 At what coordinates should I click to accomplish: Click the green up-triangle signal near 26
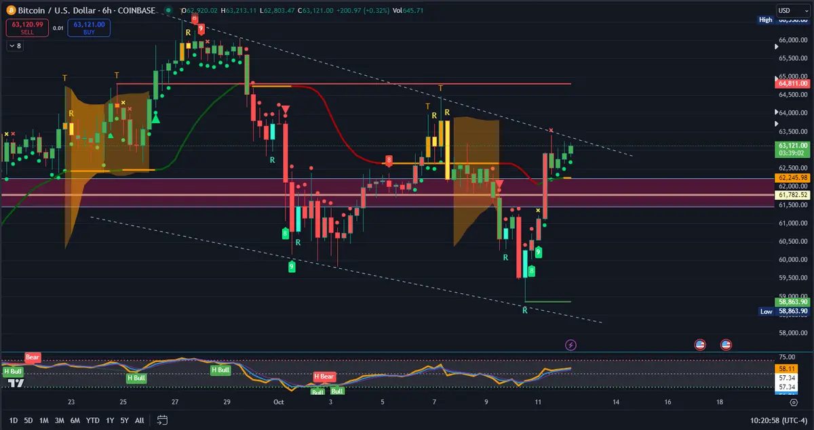tap(156, 119)
